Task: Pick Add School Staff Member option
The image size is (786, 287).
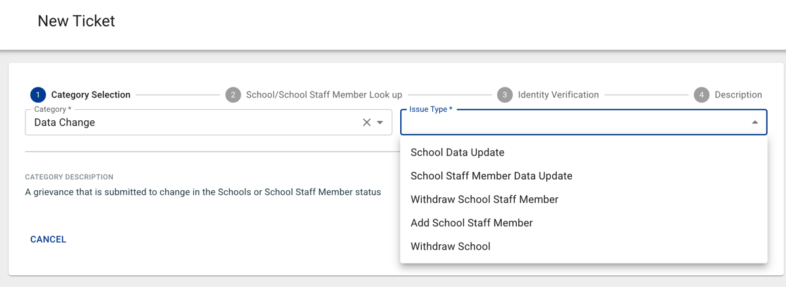Action: point(472,223)
